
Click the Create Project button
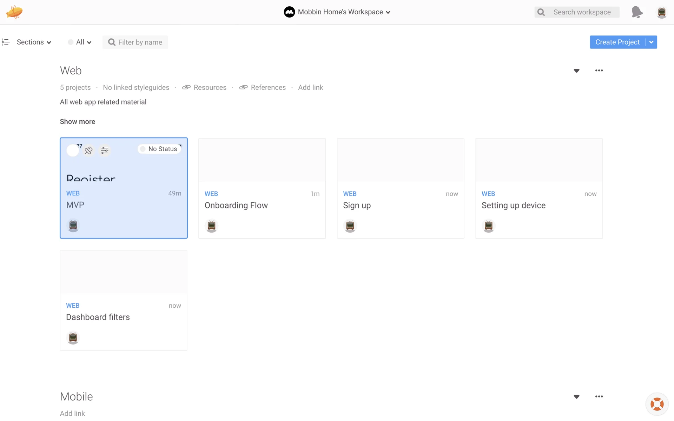[617, 42]
